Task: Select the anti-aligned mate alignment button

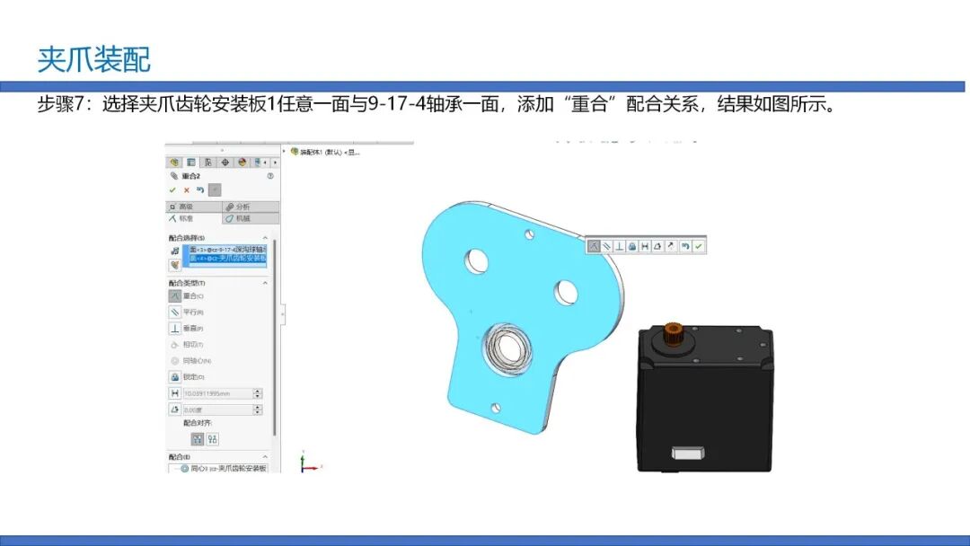Action: 213,439
